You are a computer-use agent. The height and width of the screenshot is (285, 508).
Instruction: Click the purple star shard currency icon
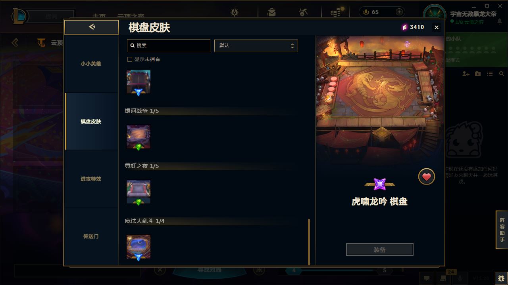(x=404, y=27)
